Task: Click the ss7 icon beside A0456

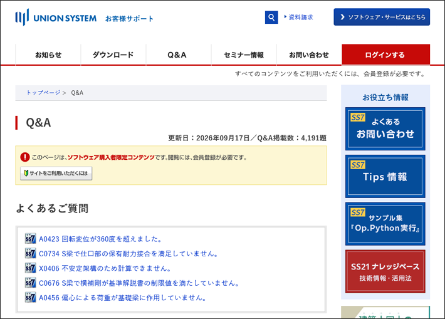Action: pyautogui.click(x=30, y=298)
